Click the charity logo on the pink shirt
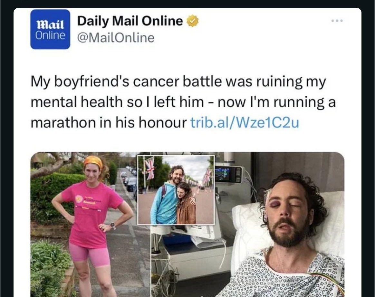Image resolution: width=375 pixels, height=297 pixels. [78, 198]
